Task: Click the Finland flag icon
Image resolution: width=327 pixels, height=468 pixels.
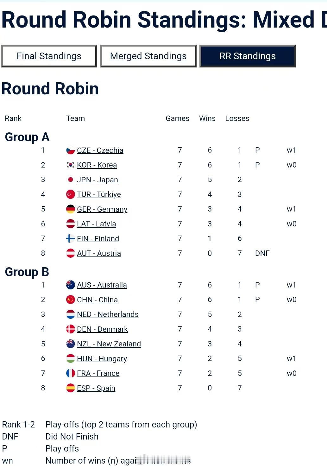Action: [x=70, y=239]
